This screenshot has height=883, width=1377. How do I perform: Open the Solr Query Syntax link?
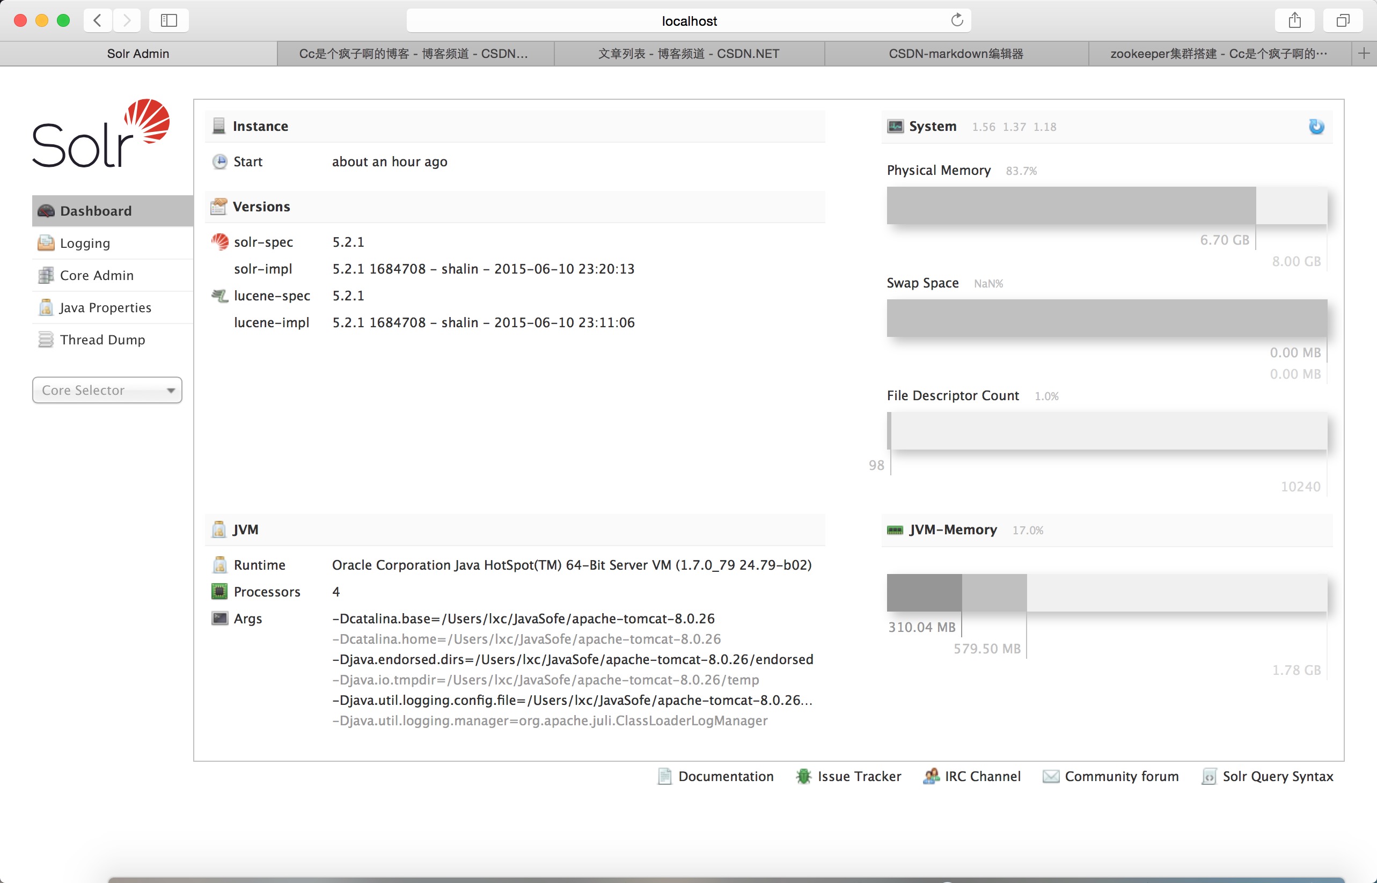(x=1268, y=776)
